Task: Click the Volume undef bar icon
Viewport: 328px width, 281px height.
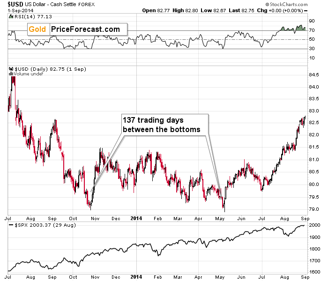Action: [11, 74]
